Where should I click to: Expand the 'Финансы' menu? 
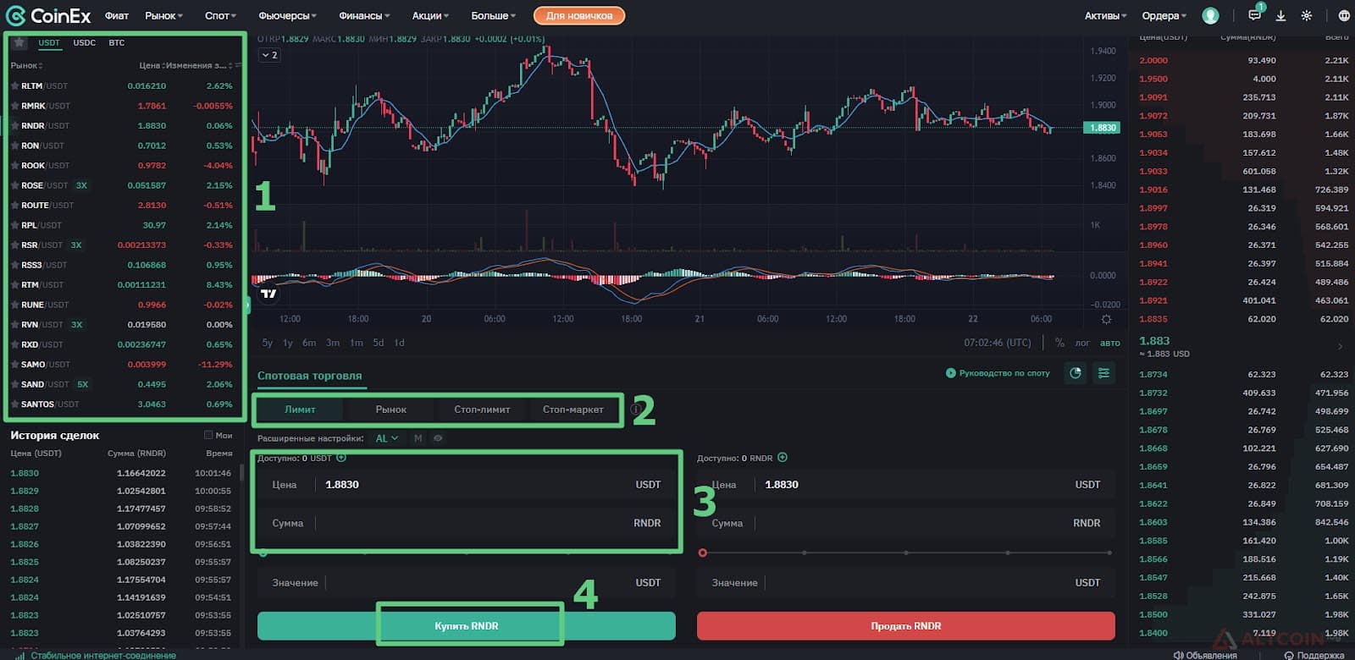pos(364,15)
